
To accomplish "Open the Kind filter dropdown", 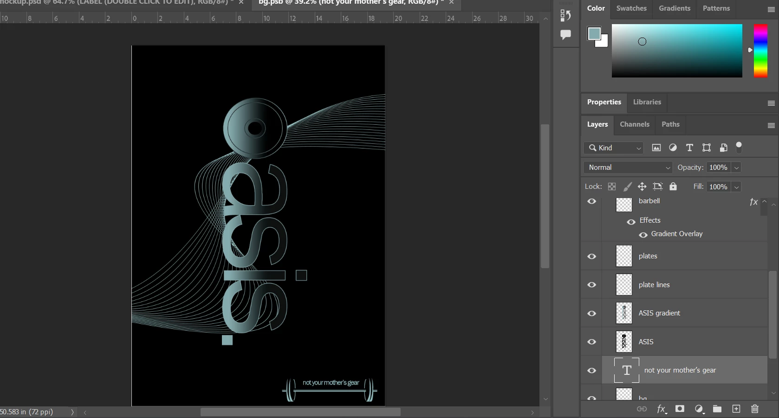I will click(x=613, y=148).
